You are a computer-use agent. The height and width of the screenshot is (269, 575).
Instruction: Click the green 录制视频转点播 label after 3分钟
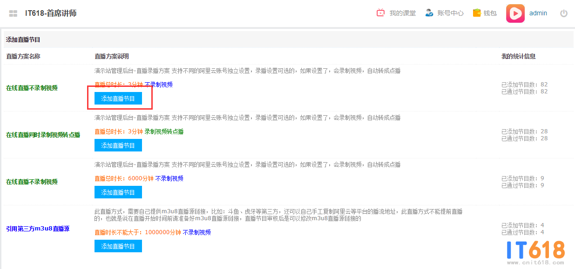point(164,131)
